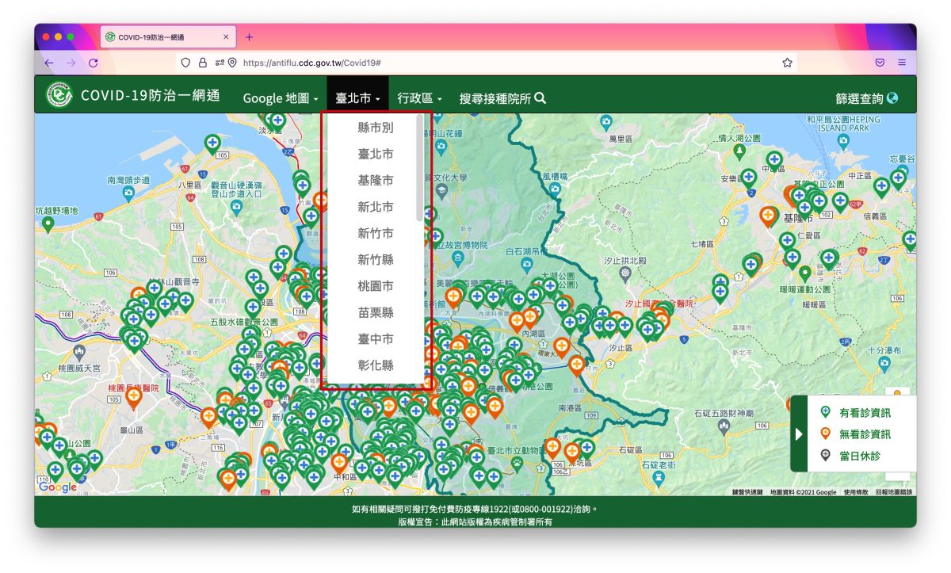Click the 無看診資訊 legend label
Screen dimensions: 951x573
(x=865, y=434)
